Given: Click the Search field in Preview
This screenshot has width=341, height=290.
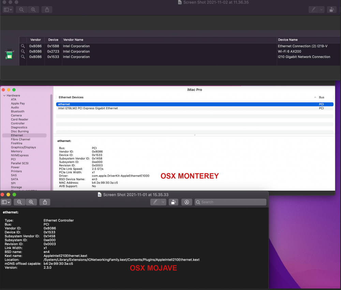Looking at the screenshot, I should coord(230,202).
